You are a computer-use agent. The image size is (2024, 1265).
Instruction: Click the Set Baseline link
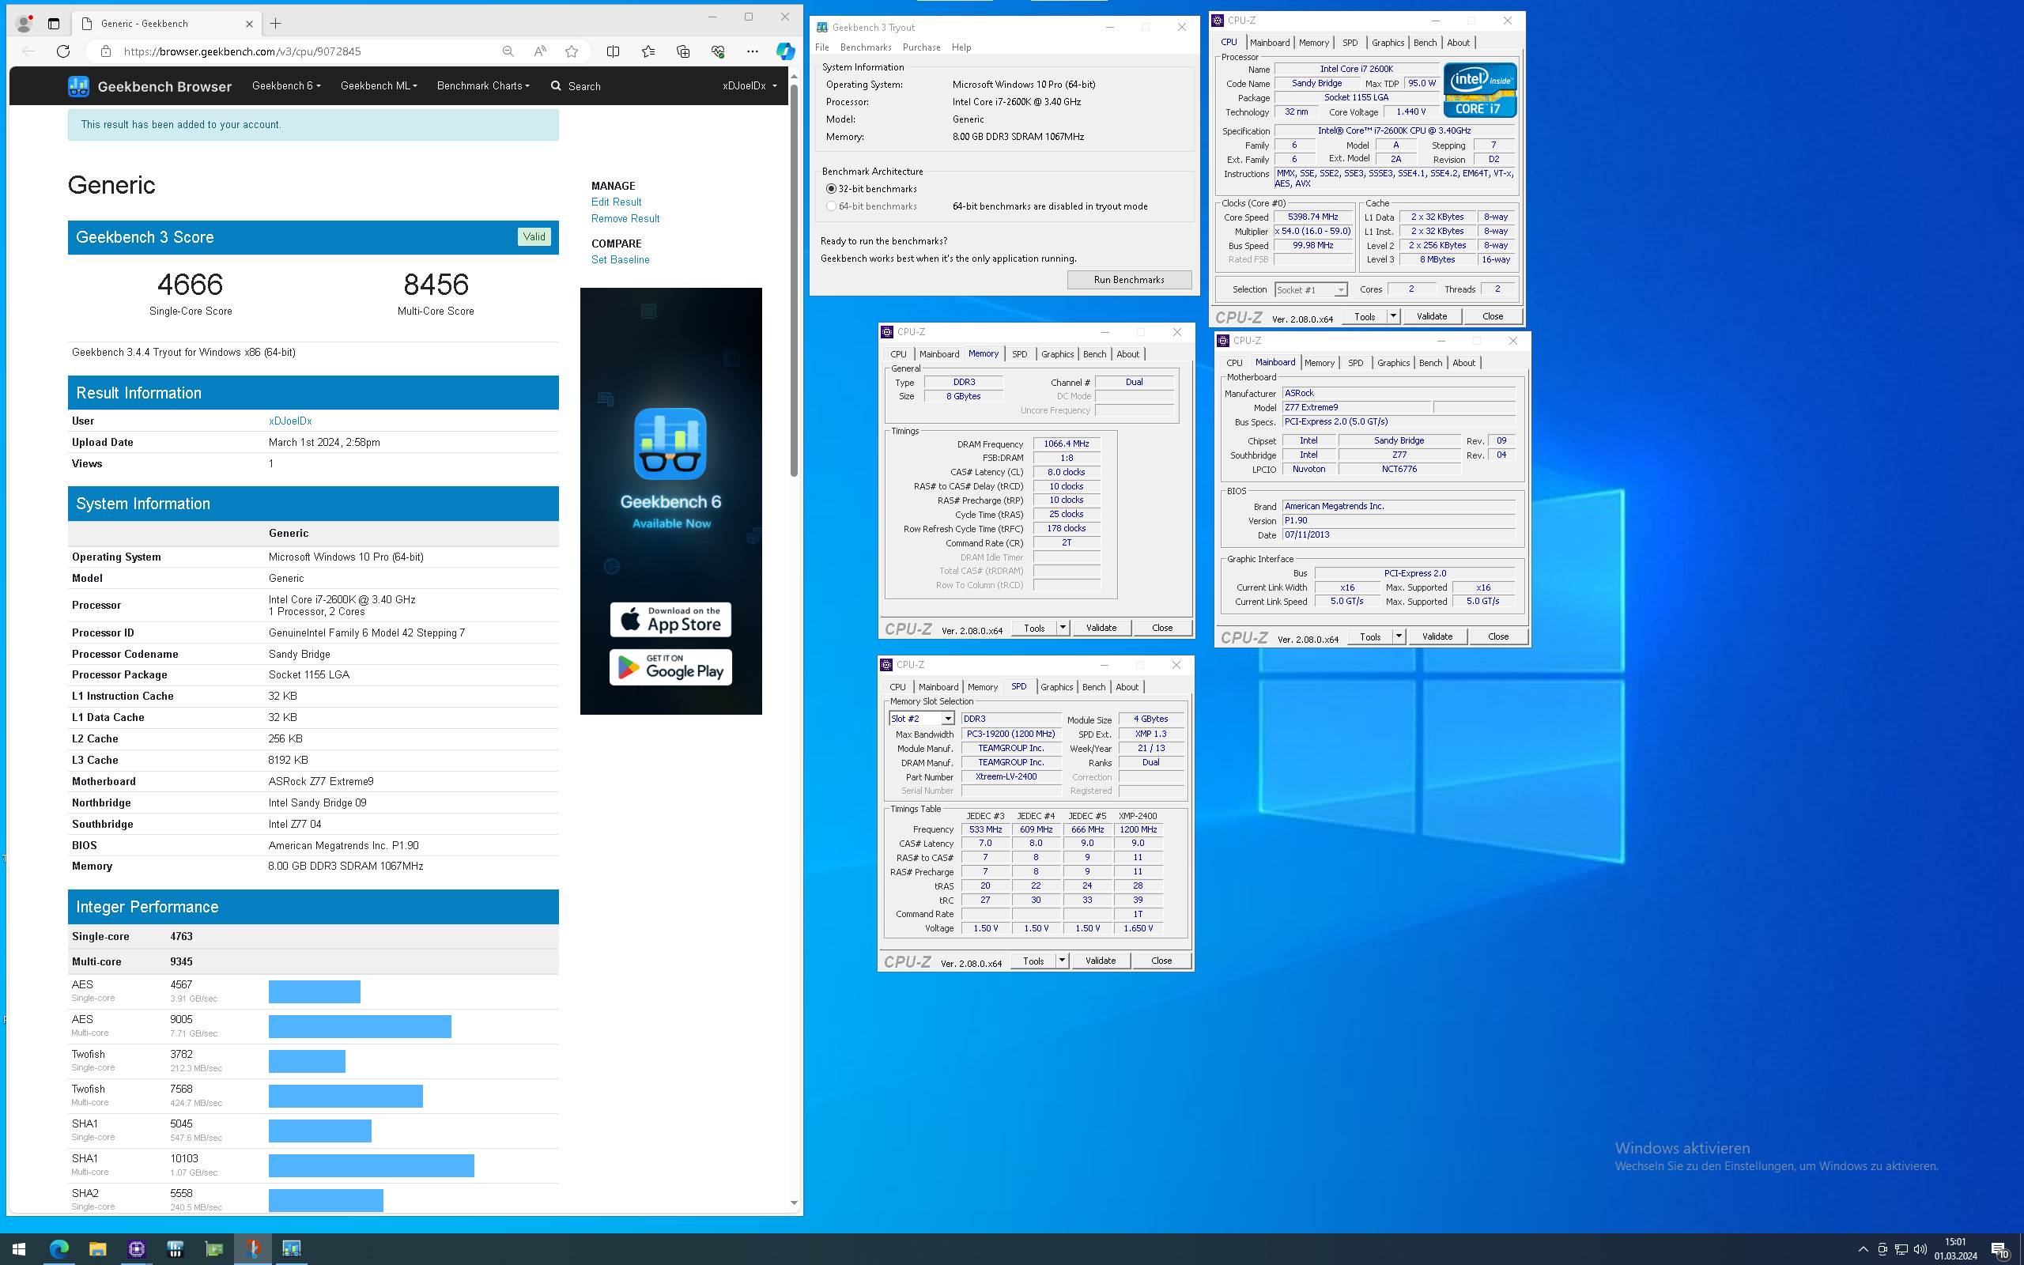tap(620, 259)
